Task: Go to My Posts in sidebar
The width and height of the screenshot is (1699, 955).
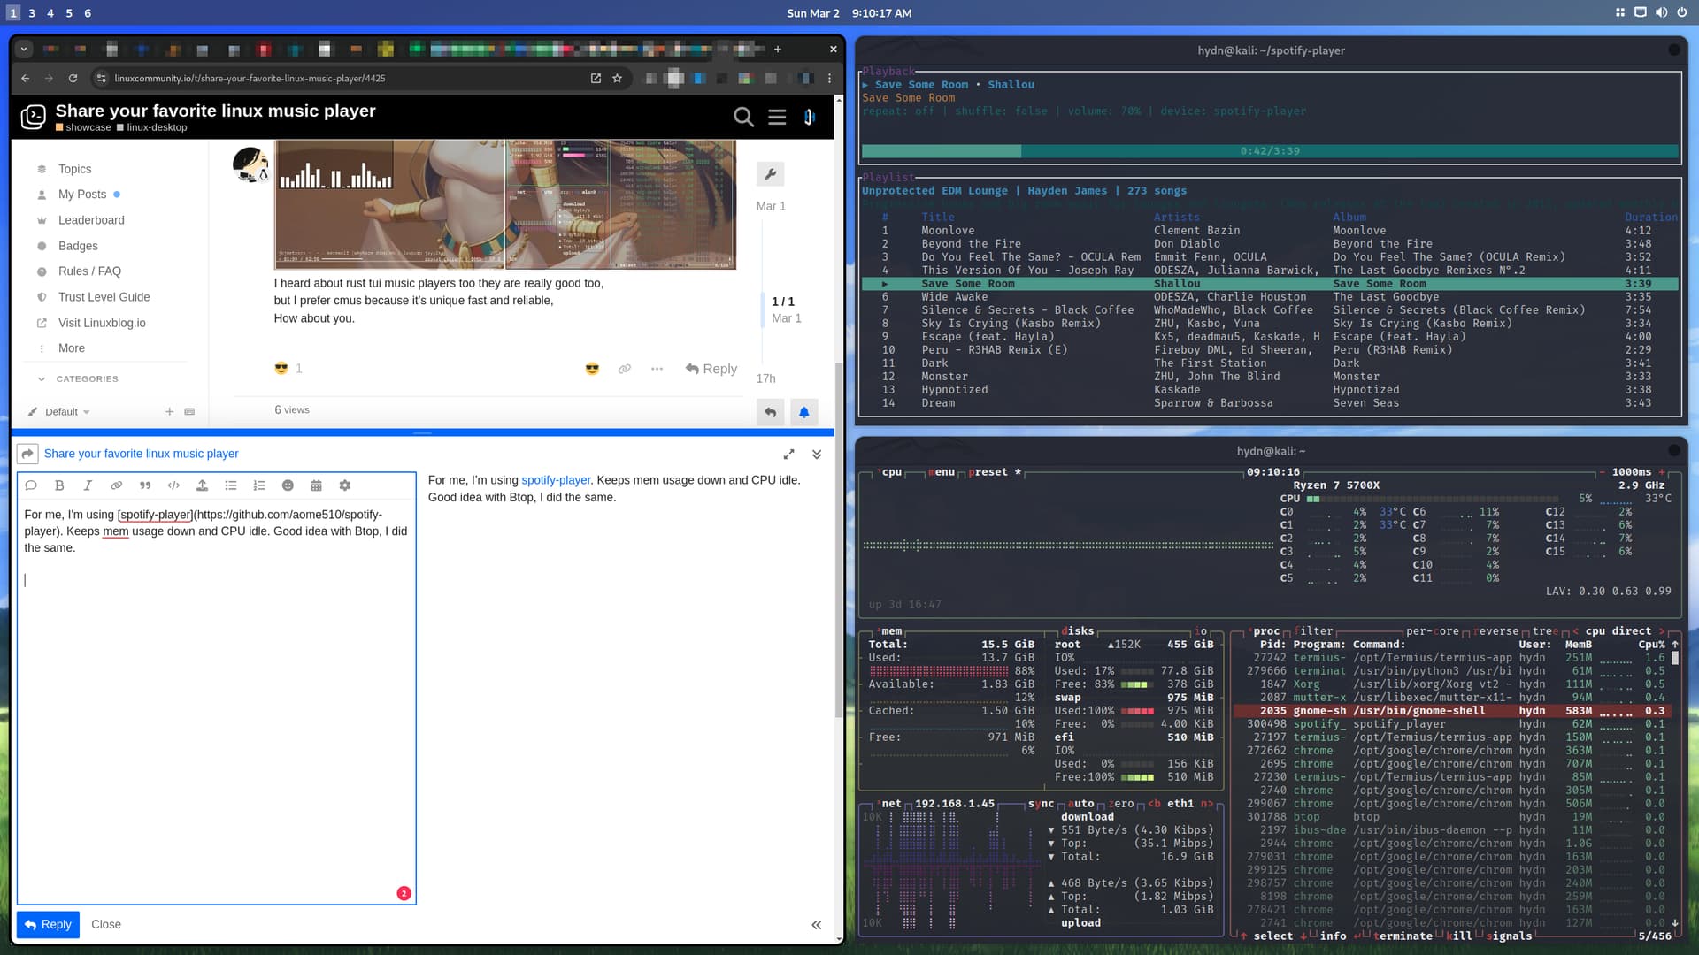Action: click(81, 195)
